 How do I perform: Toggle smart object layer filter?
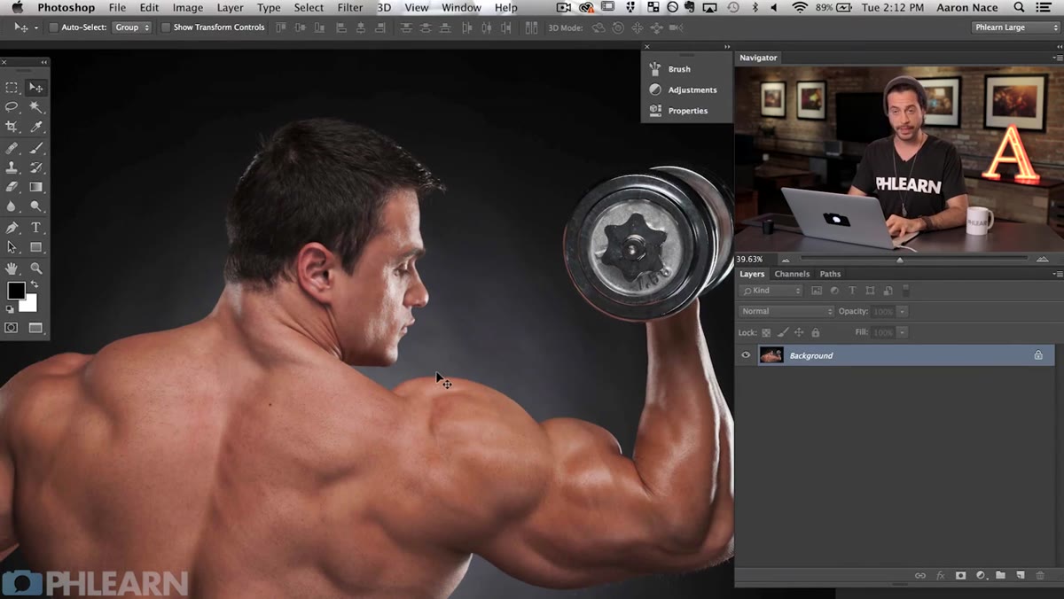[888, 291]
